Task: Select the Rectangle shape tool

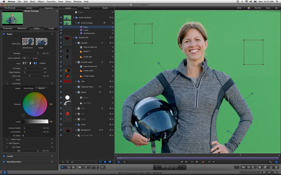Action: coord(80,167)
